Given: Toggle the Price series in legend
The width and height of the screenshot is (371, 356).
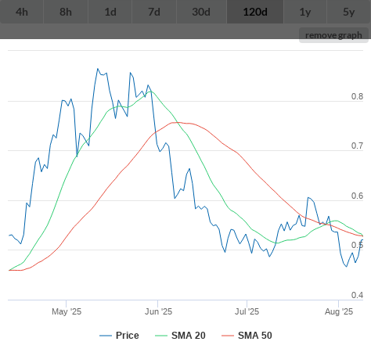Looking at the screenshot, I should pyautogui.click(x=127, y=336).
